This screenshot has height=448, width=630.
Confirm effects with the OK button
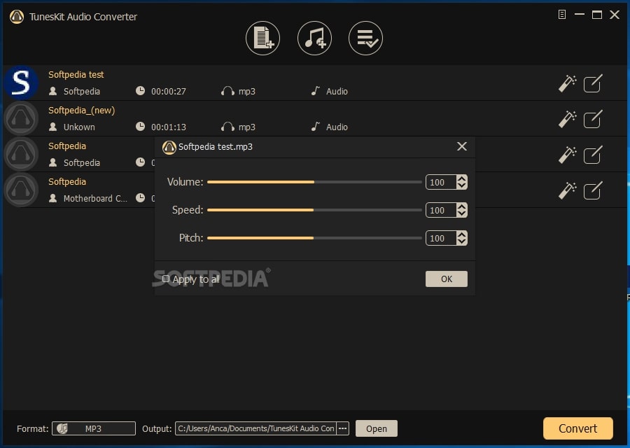[446, 279]
